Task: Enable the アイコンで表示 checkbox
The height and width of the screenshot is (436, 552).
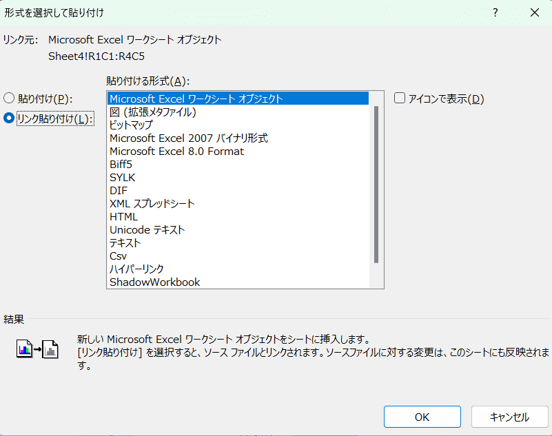Action: tap(400, 98)
